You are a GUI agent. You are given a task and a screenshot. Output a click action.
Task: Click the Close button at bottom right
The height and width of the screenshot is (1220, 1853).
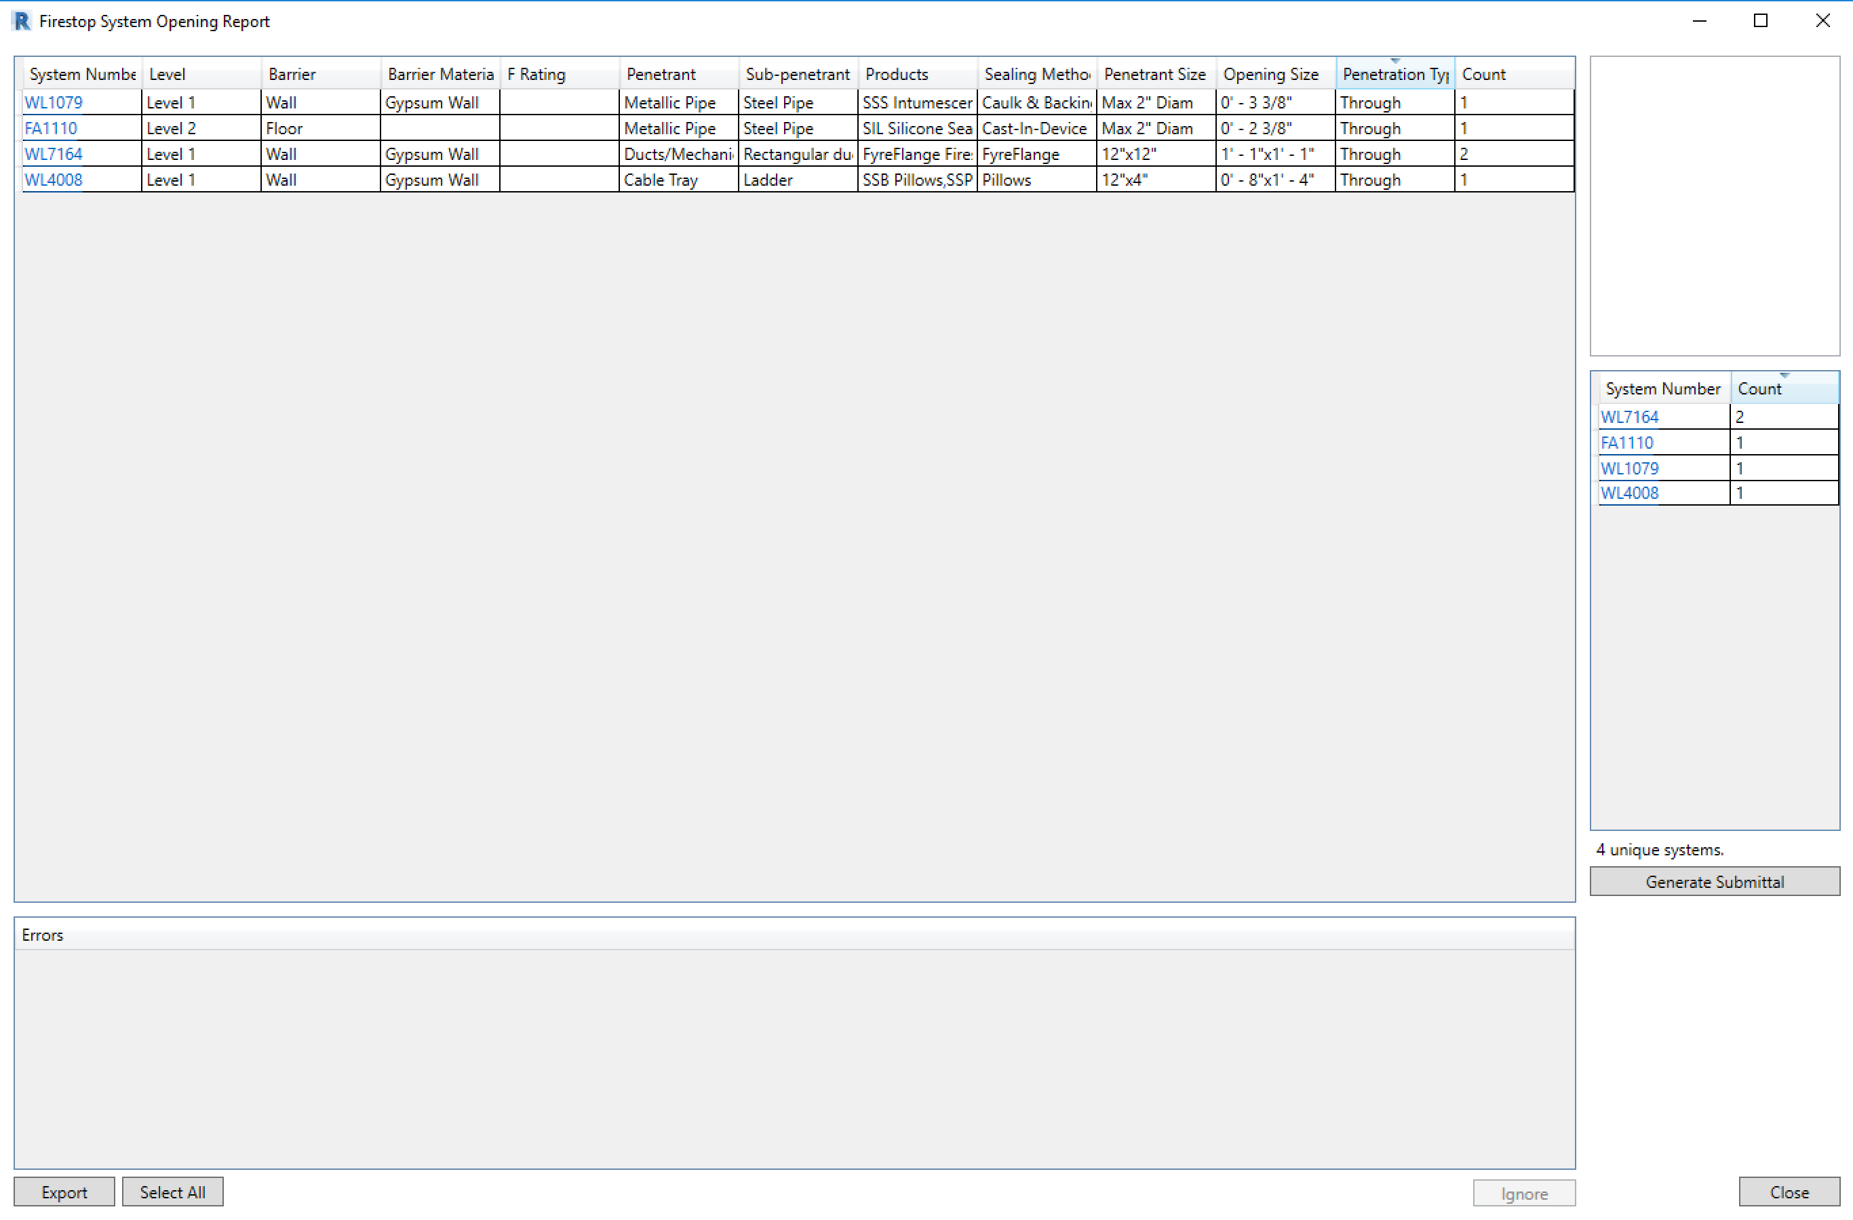click(1789, 1193)
